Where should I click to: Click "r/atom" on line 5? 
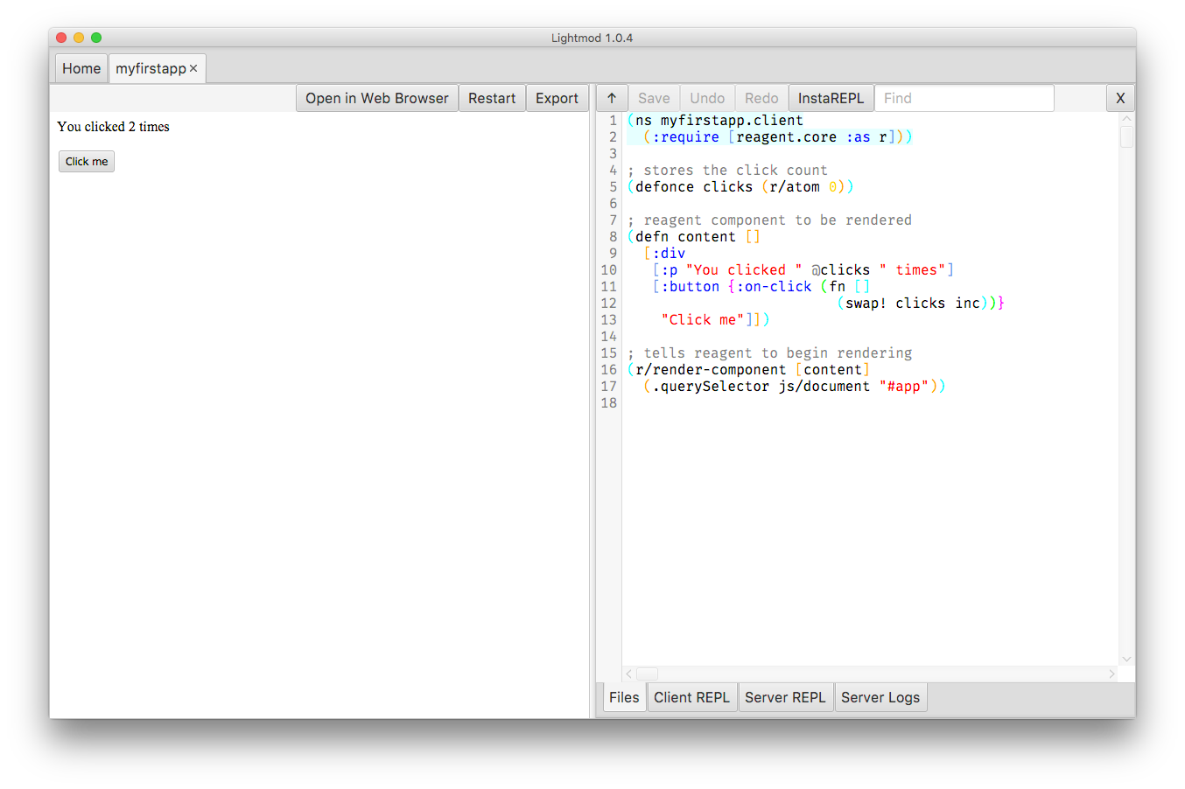795,187
